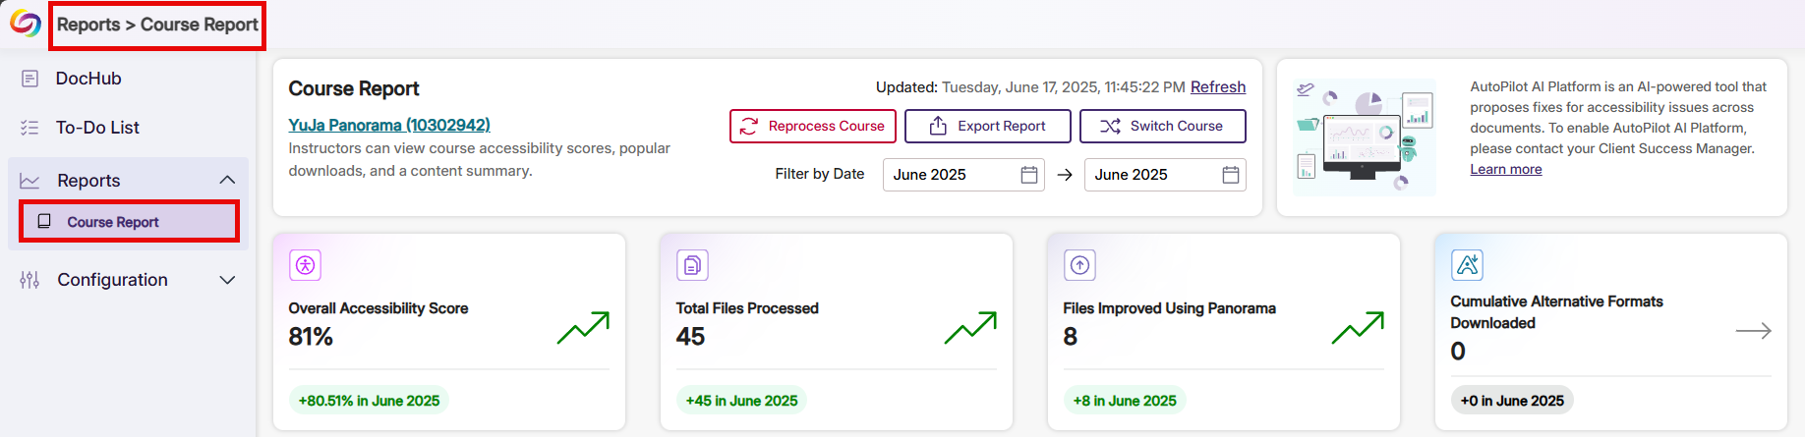The width and height of the screenshot is (1805, 437).
Task: Click the To-Do List checklist icon
Action: pos(29,128)
